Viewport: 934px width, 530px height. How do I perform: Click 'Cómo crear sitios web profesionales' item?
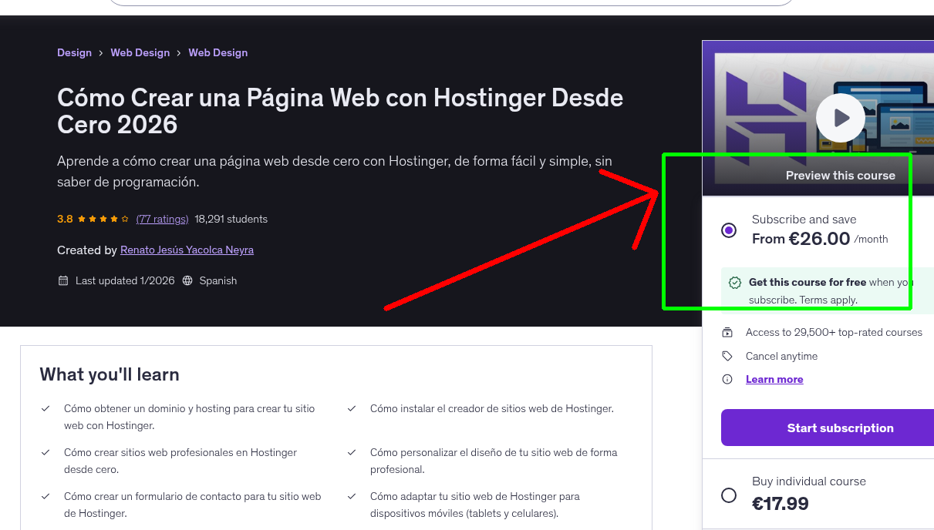[x=180, y=461]
